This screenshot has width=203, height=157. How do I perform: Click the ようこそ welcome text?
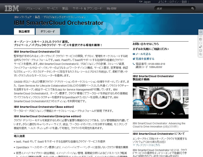click(162, 2)
